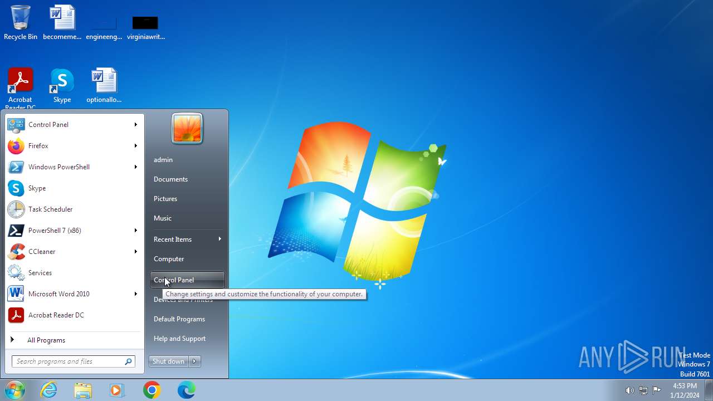This screenshot has width=713, height=401.
Task: Expand CCleaner jump list arrow
Action: 135,252
